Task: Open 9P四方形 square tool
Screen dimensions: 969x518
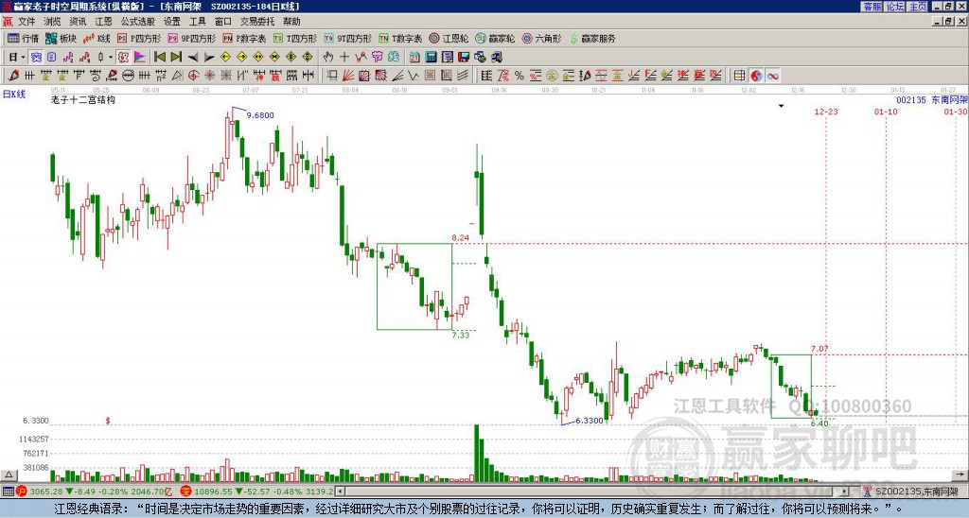Action: point(192,38)
